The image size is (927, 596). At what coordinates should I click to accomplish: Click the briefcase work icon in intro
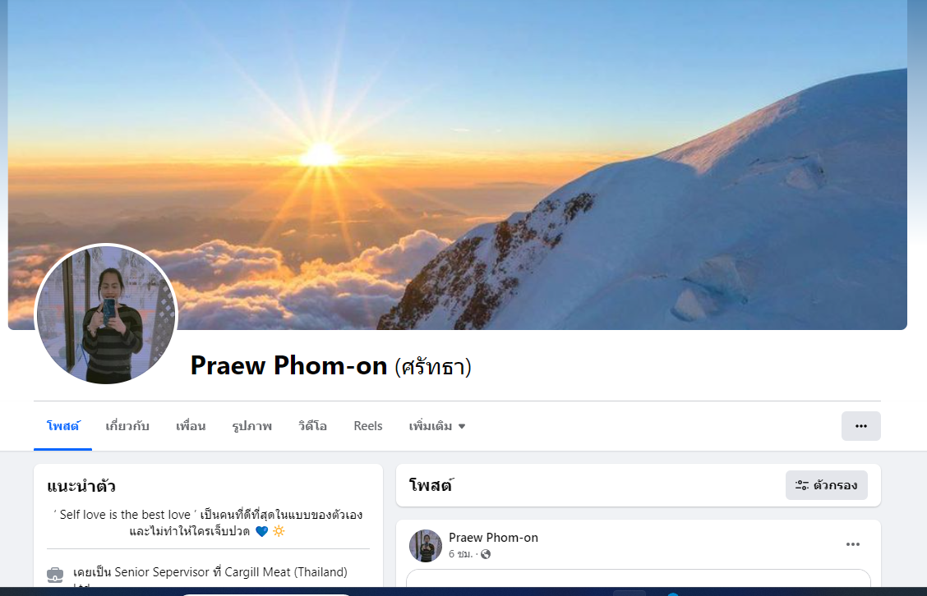(x=55, y=574)
